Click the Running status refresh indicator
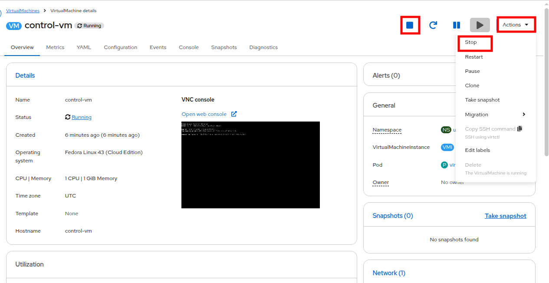 tap(68, 117)
